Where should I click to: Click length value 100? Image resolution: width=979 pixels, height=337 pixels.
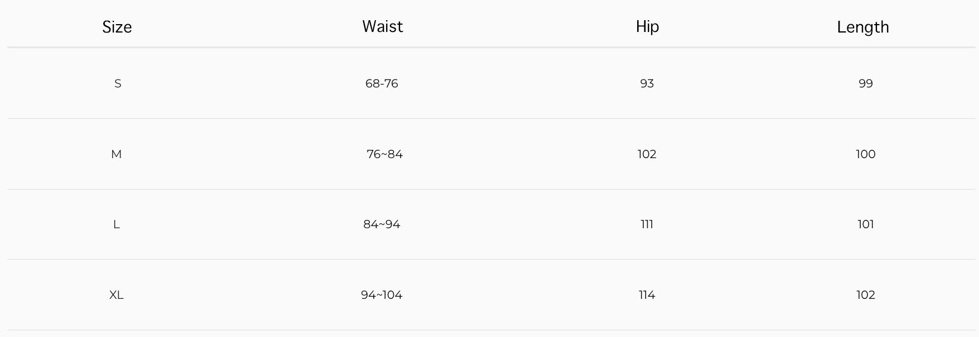pyautogui.click(x=865, y=154)
